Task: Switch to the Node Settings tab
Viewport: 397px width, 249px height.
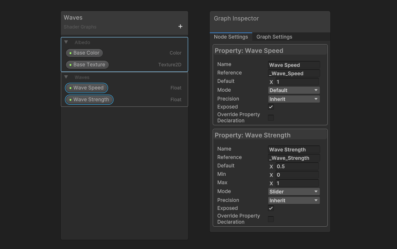Action: pos(230,37)
